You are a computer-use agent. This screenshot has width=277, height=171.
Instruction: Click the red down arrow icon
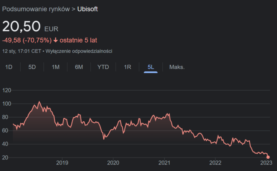[x=56, y=40]
